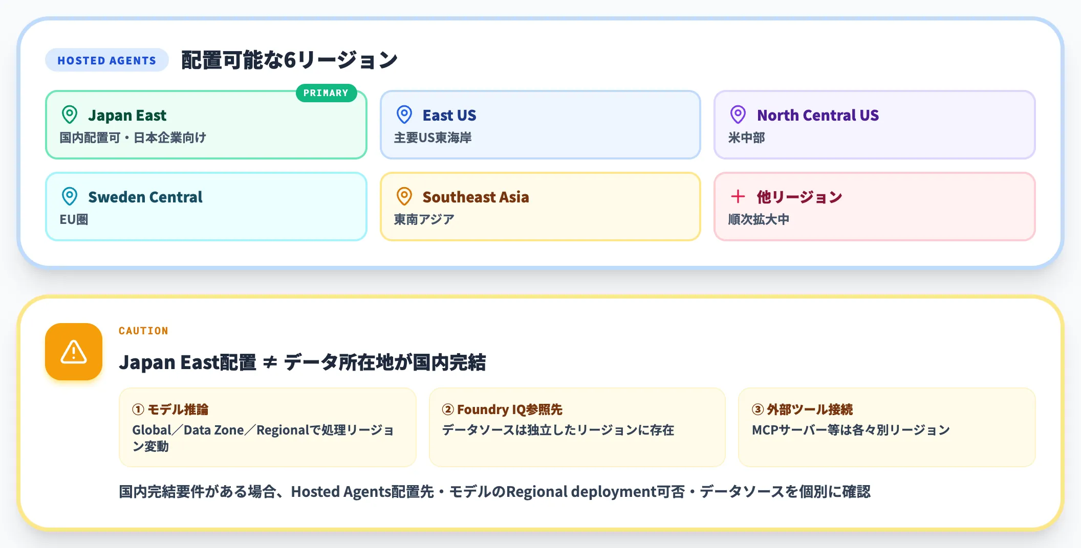This screenshot has height=548, width=1081.
Task: Click the footer note starting 国内完結要件がある場合
Action: click(494, 492)
